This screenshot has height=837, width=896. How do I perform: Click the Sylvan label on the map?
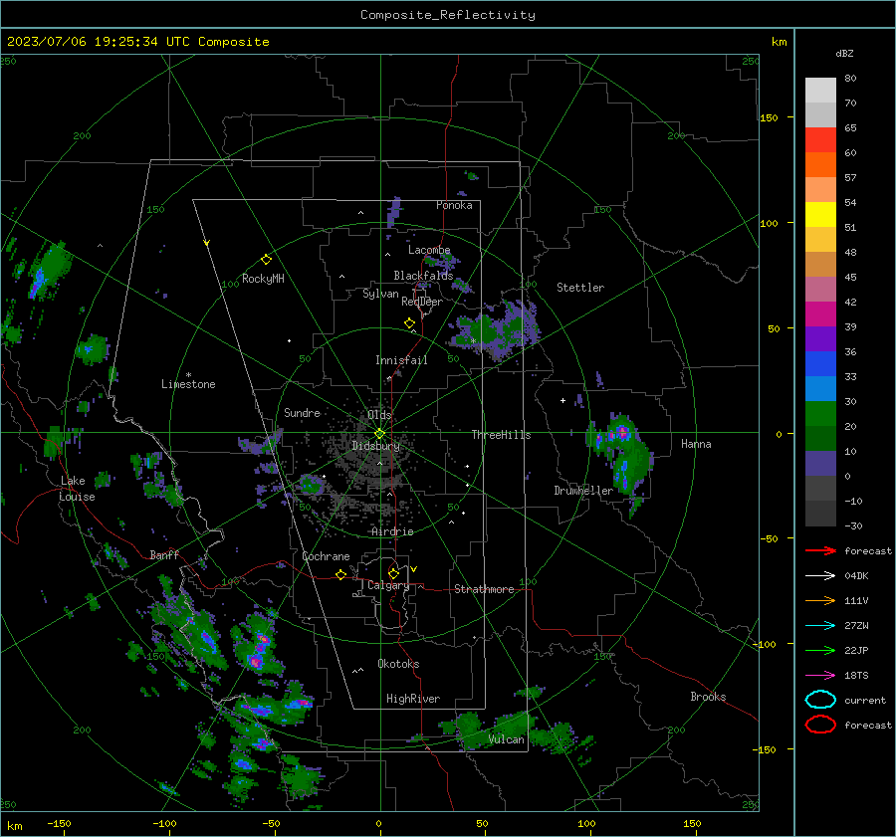tap(380, 294)
